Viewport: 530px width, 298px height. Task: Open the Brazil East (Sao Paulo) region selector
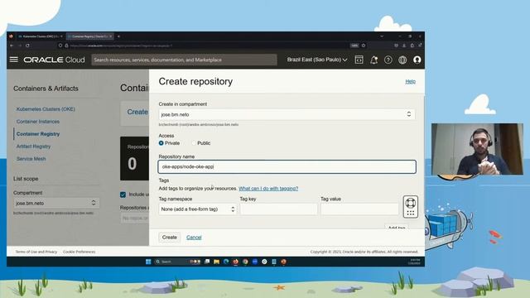click(x=317, y=60)
